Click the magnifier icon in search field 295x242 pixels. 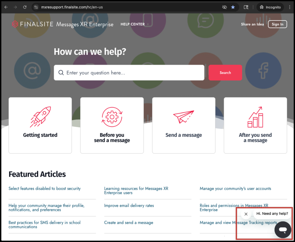(61, 73)
